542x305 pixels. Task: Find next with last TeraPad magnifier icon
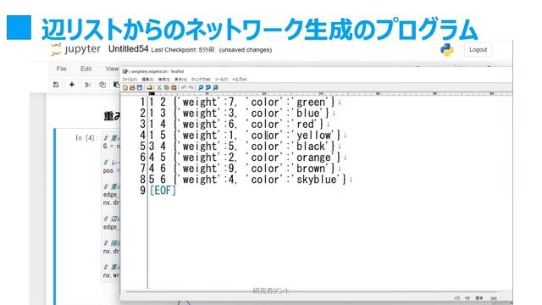(x=215, y=87)
